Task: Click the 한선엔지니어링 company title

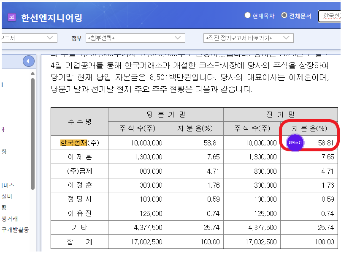Action: click(51, 18)
